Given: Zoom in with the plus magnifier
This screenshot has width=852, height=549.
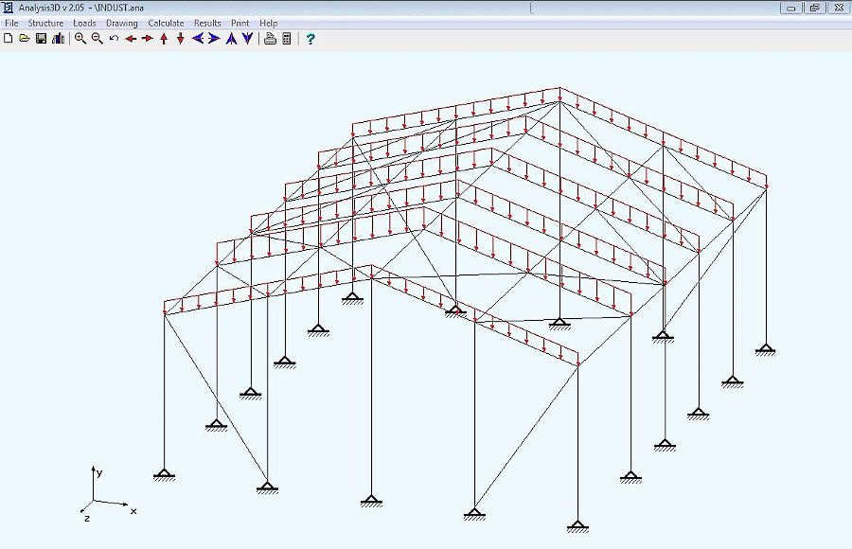Looking at the screenshot, I should tap(80, 39).
